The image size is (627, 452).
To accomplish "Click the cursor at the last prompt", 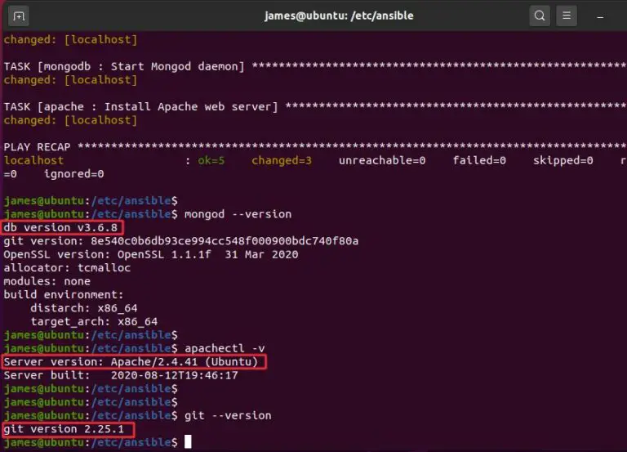I will (x=188, y=442).
